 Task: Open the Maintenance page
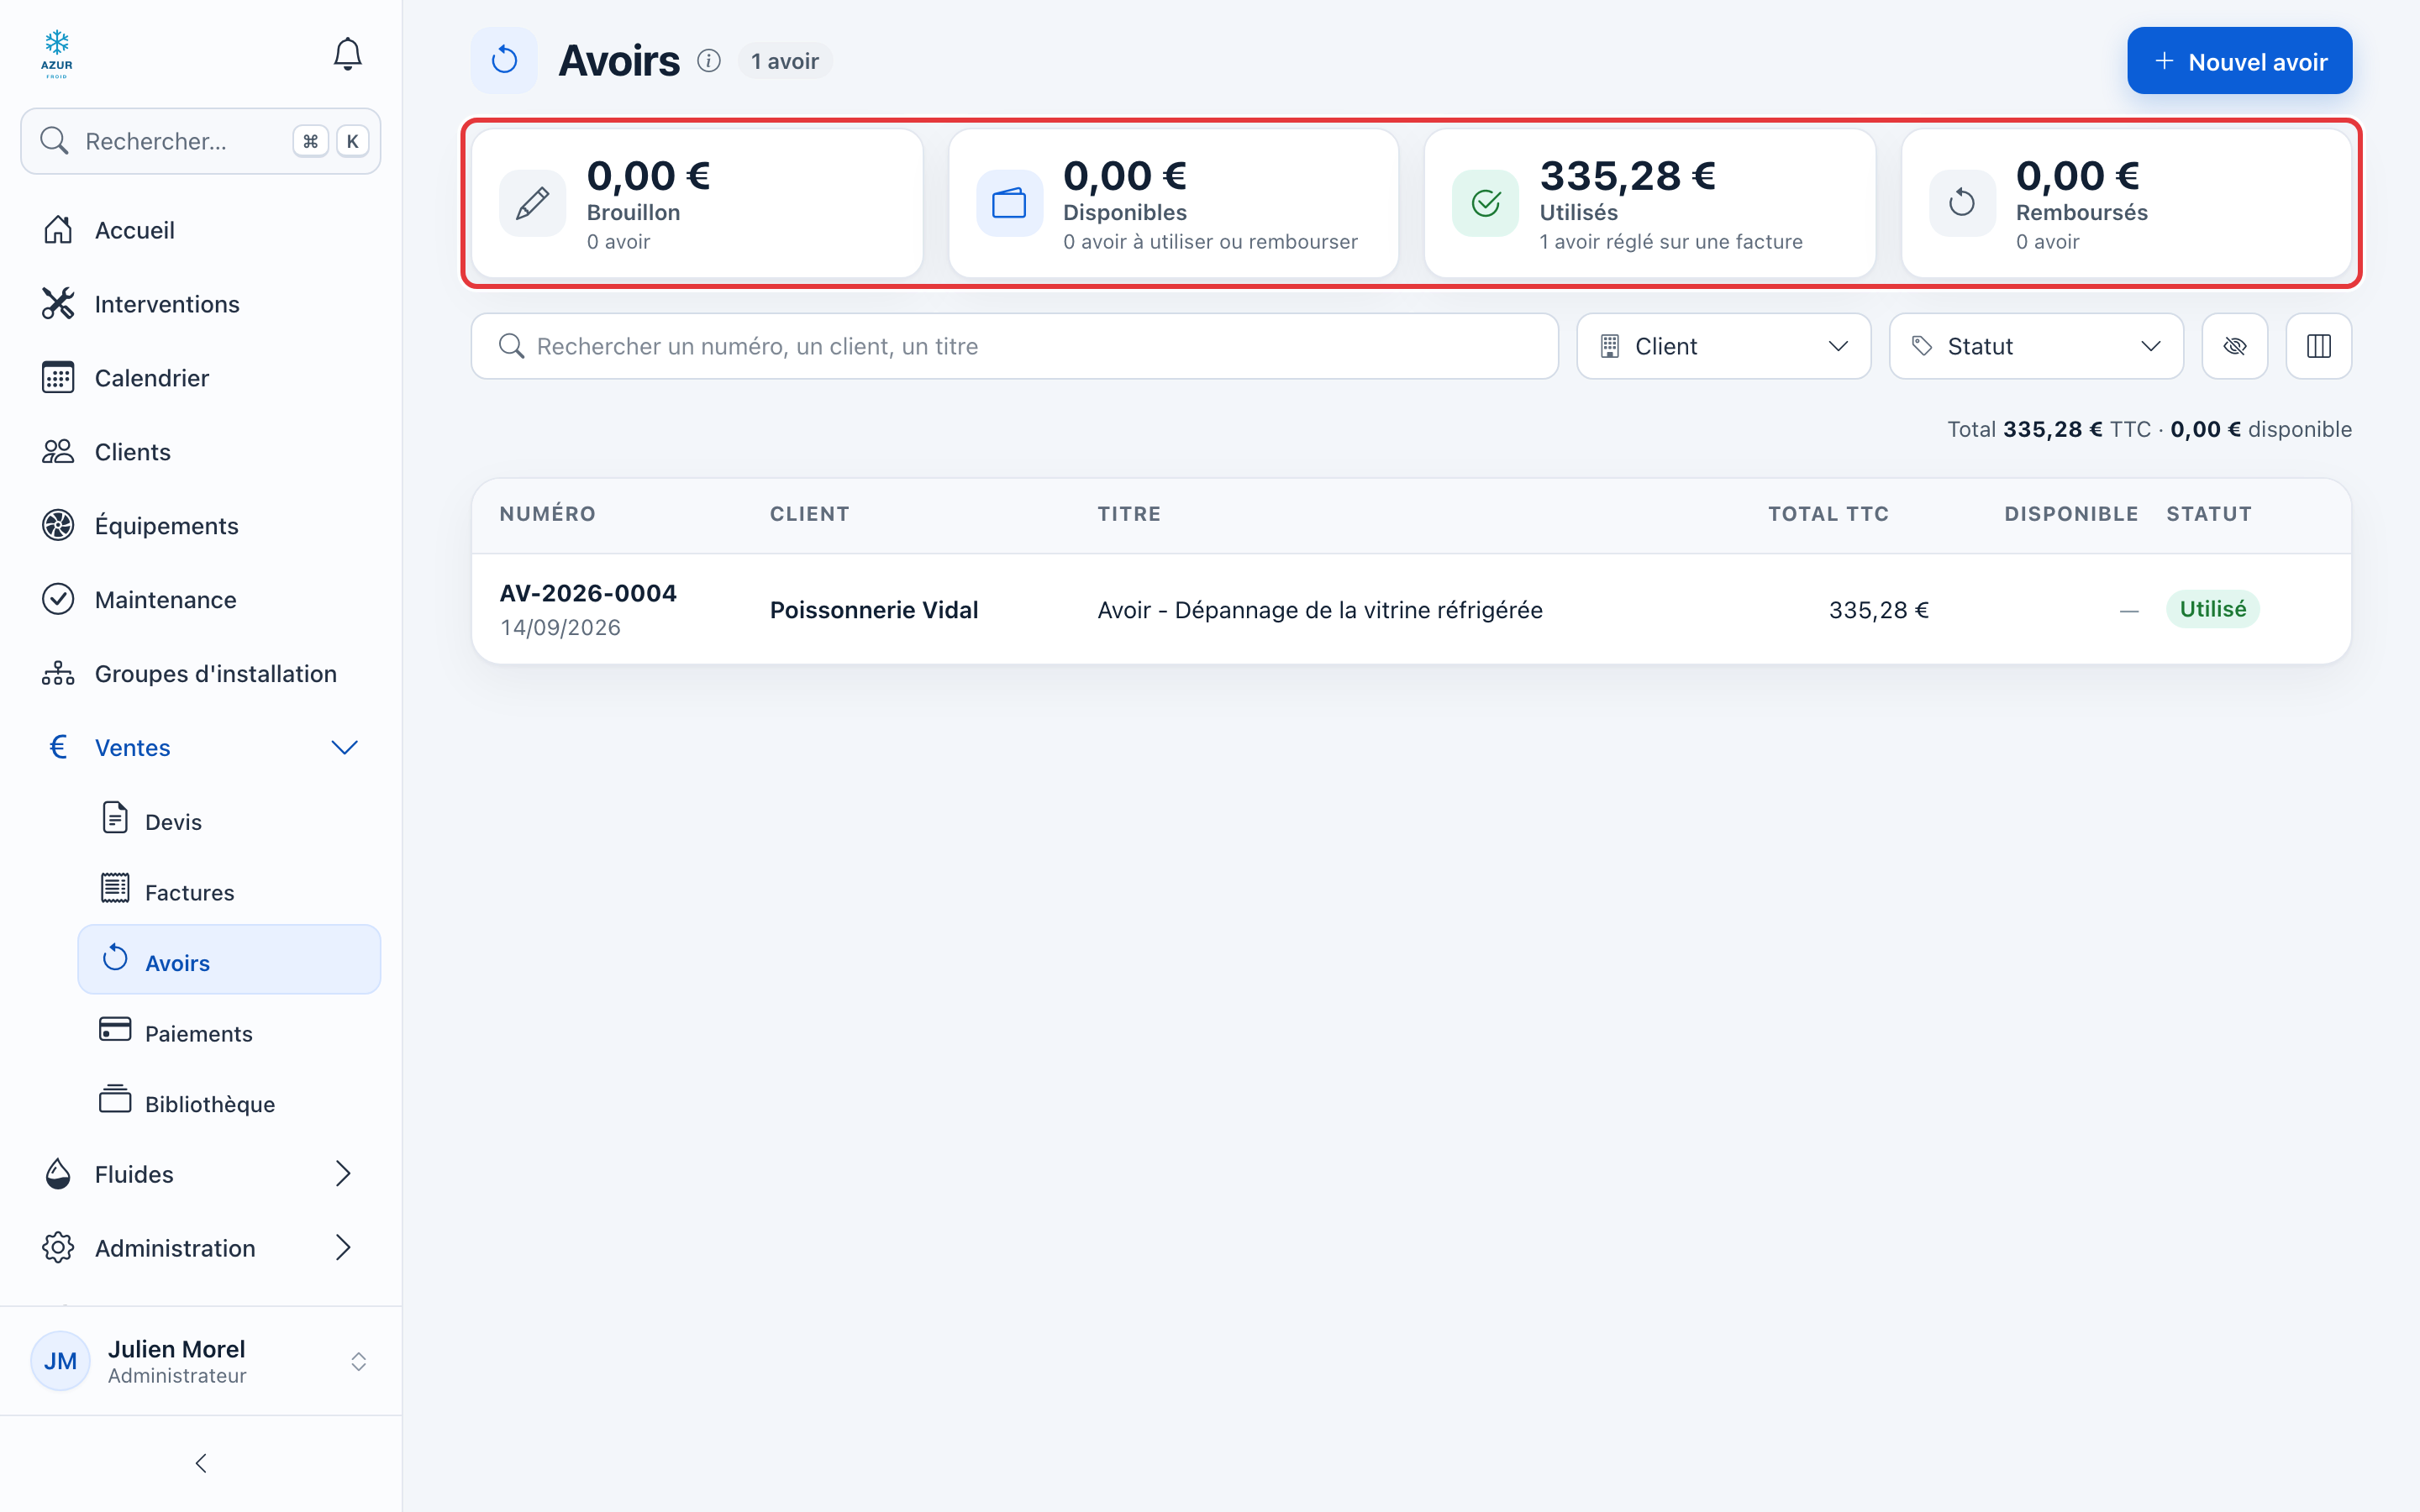[200, 600]
